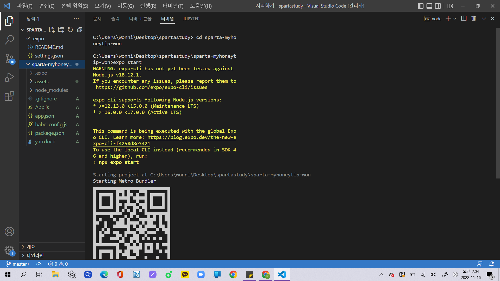
Task: Open babel.config.js in the explorer
Action: 52,124
